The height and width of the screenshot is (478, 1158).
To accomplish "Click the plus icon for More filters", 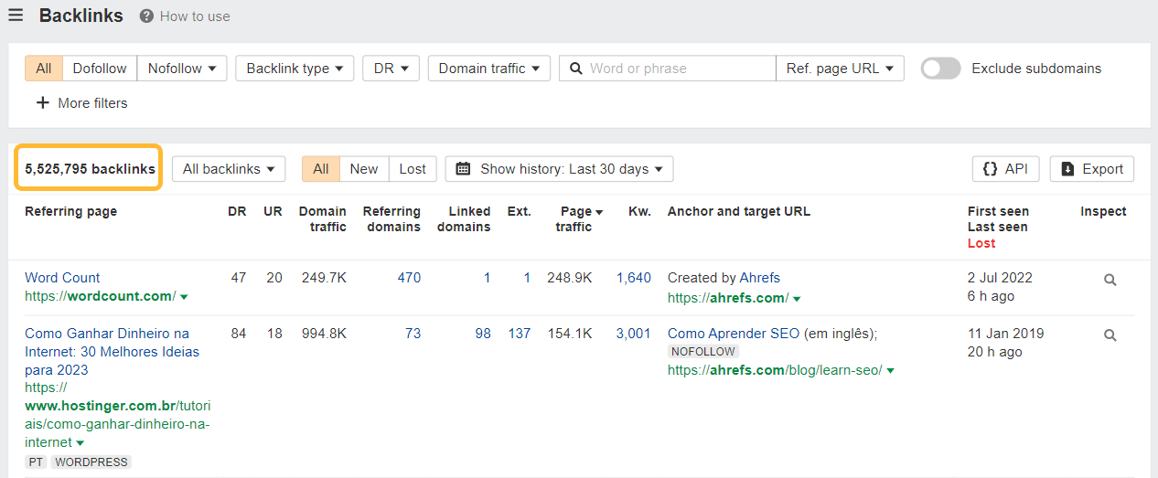I will coord(42,103).
